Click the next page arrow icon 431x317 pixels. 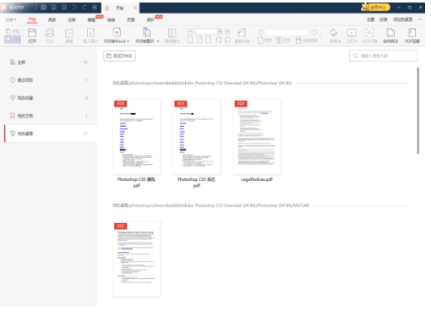tap(314, 32)
